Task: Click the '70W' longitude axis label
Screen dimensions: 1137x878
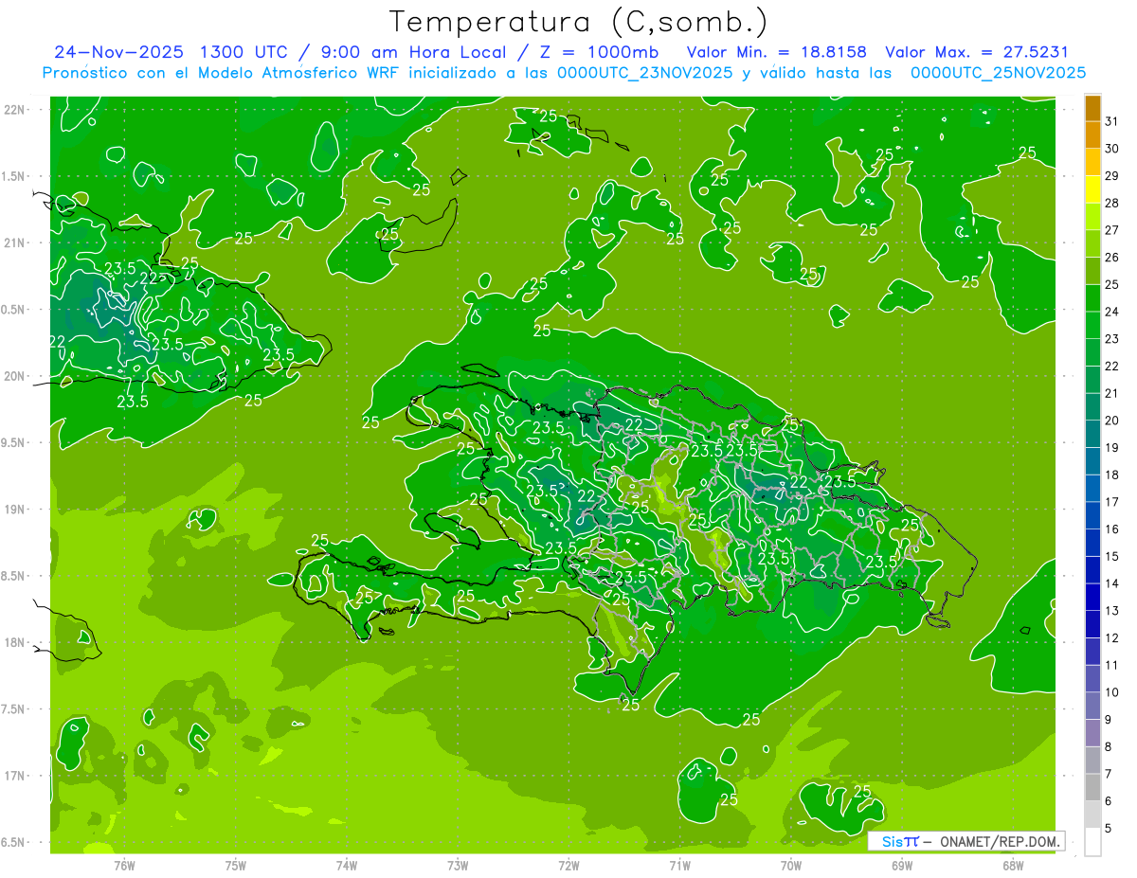Action: pyautogui.click(x=790, y=866)
